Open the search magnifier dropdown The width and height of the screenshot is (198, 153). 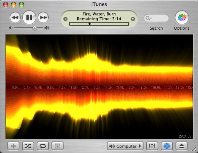[149, 18]
